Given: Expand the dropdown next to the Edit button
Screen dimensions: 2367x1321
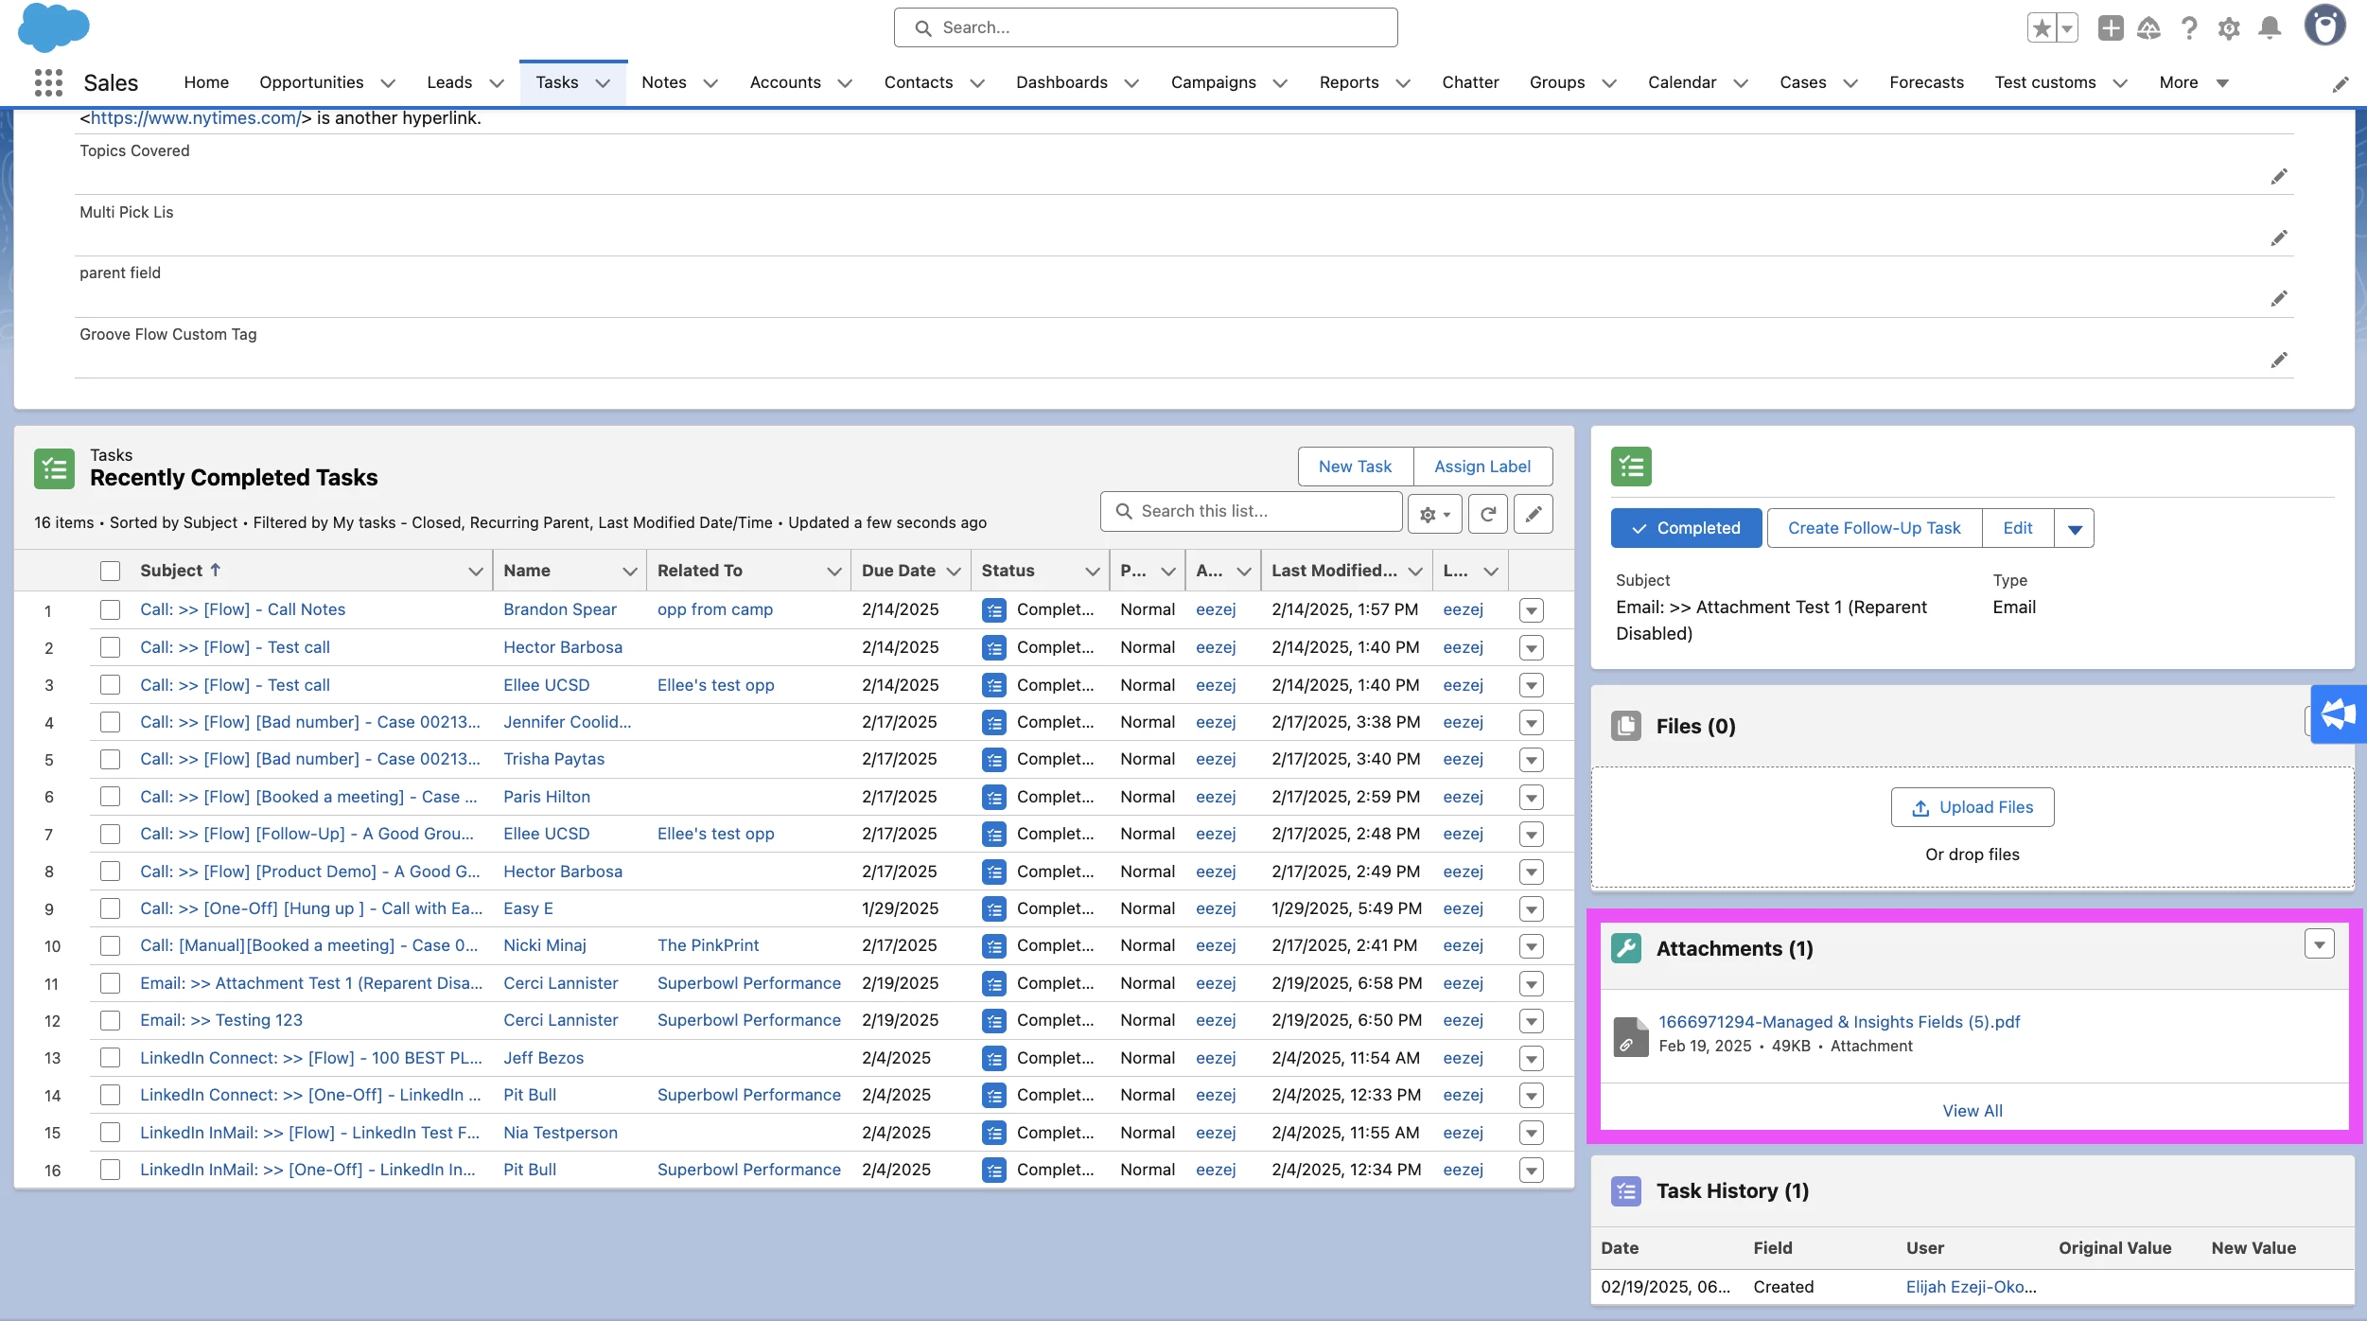Looking at the screenshot, I should [x=2074, y=529].
